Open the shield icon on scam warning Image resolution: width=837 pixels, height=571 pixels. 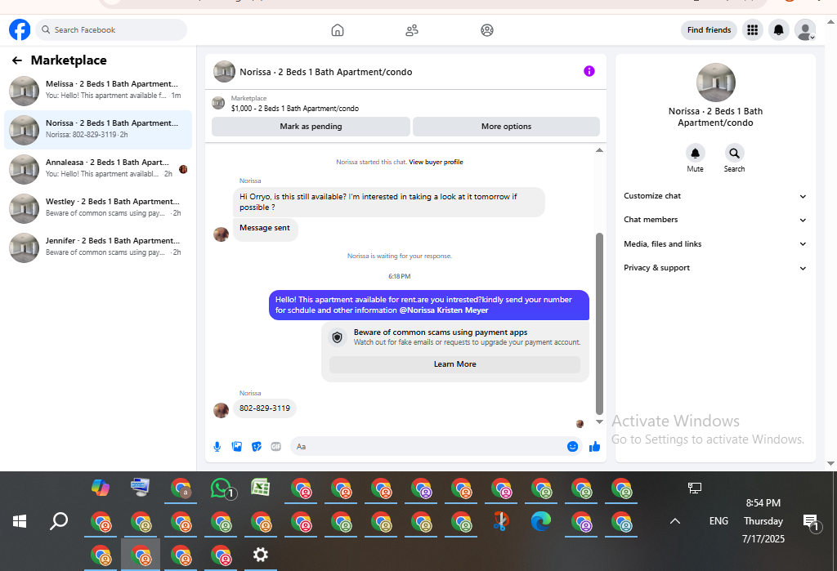click(337, 337)
